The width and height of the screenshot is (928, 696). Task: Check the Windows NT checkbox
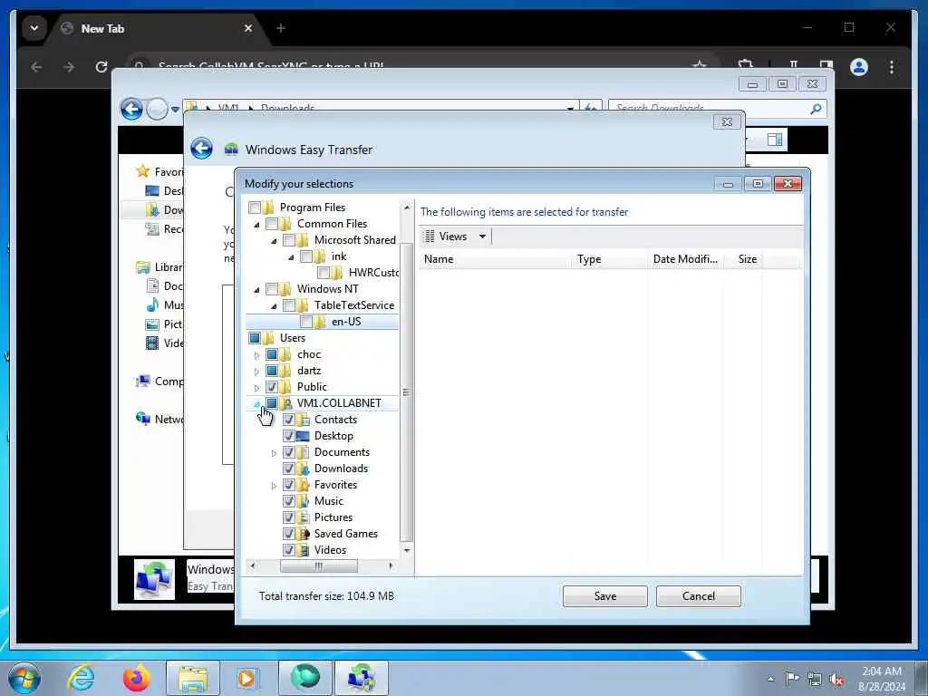(x=272, y=289)
